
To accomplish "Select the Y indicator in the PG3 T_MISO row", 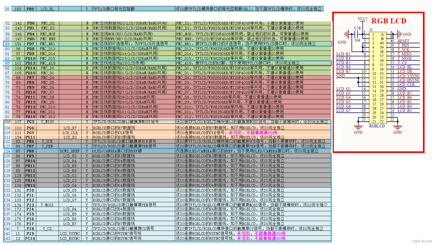I will 86,122.
